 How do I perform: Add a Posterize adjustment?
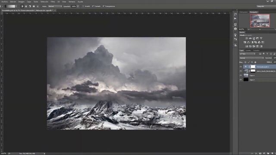pos(250,46)
